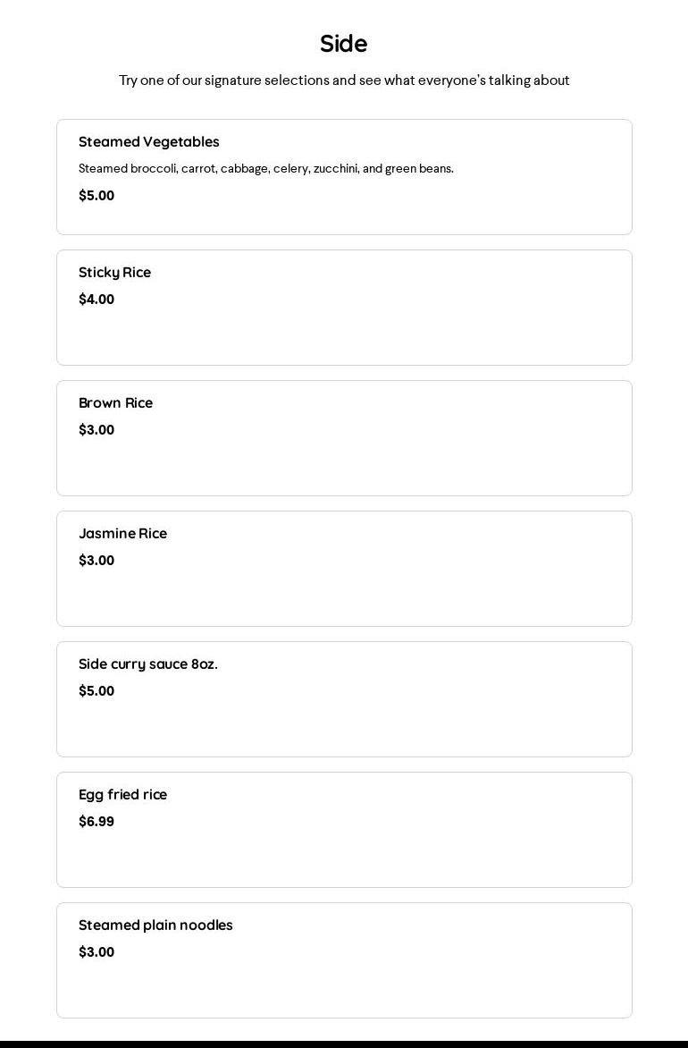This screenshot has height=1048, width=688.
Task: Click the $3.00 price under Jasmine Rice
Action: pos(96,561)
